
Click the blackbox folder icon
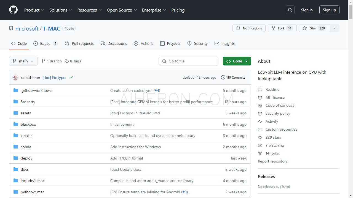16,124
